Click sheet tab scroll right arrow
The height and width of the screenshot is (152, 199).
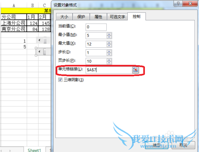[10, 151]
